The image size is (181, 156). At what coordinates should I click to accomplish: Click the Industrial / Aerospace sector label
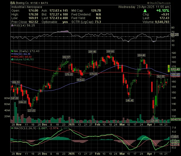click(x=27, y=7)
